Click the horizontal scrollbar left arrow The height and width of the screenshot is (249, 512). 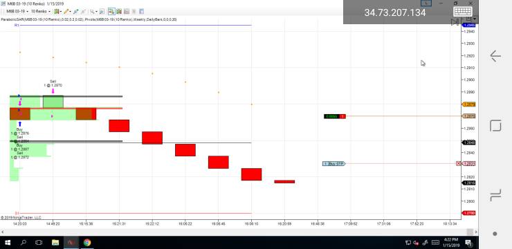point(3,232)
